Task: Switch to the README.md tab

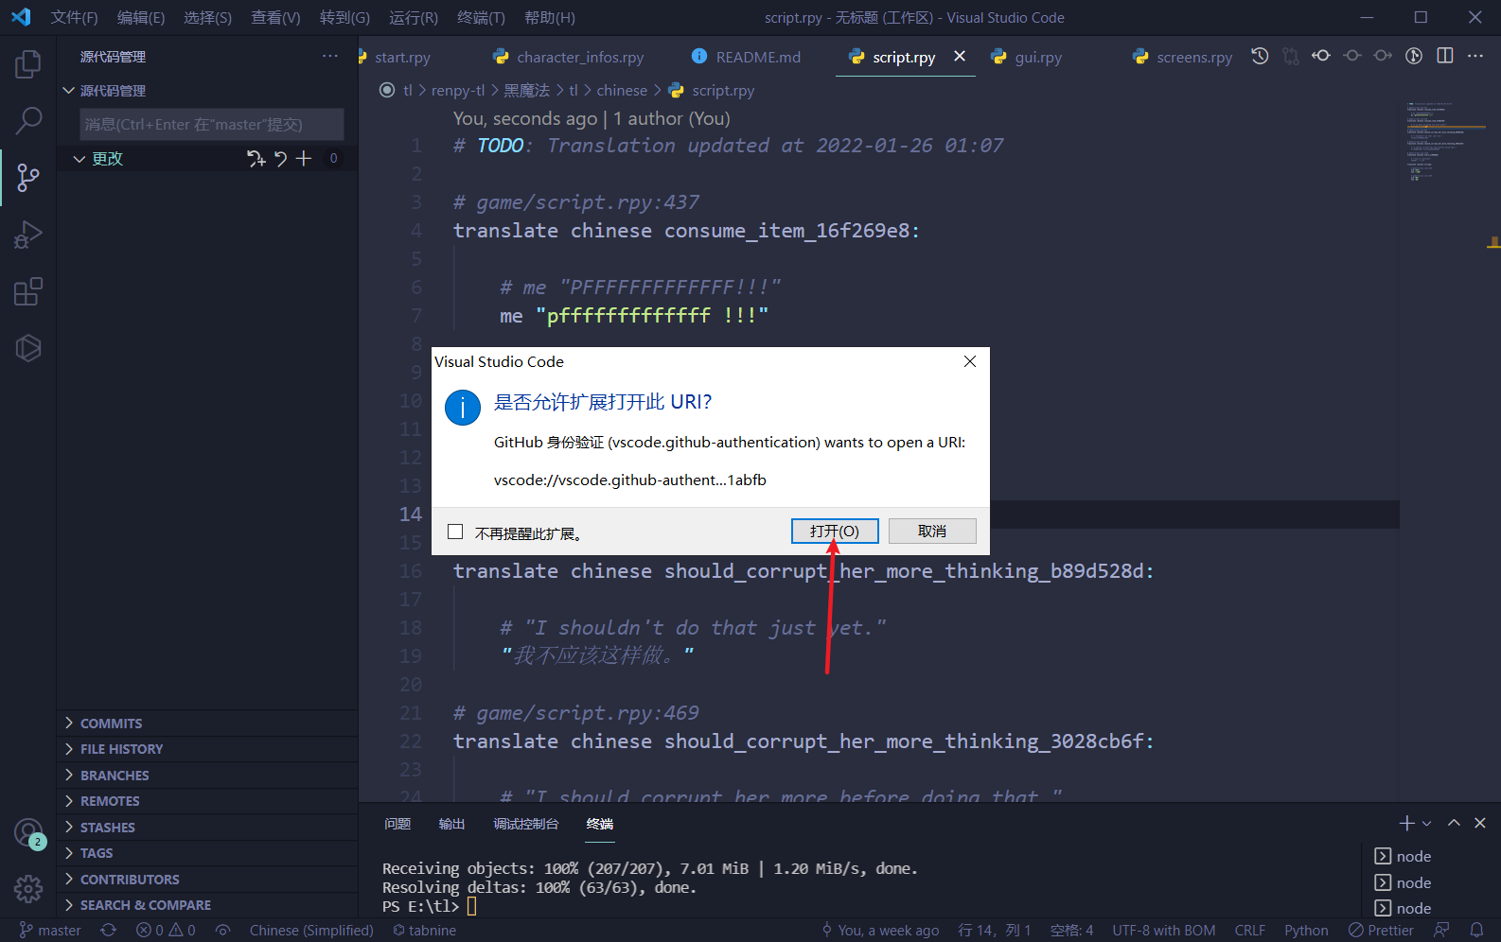Action: 758,57
